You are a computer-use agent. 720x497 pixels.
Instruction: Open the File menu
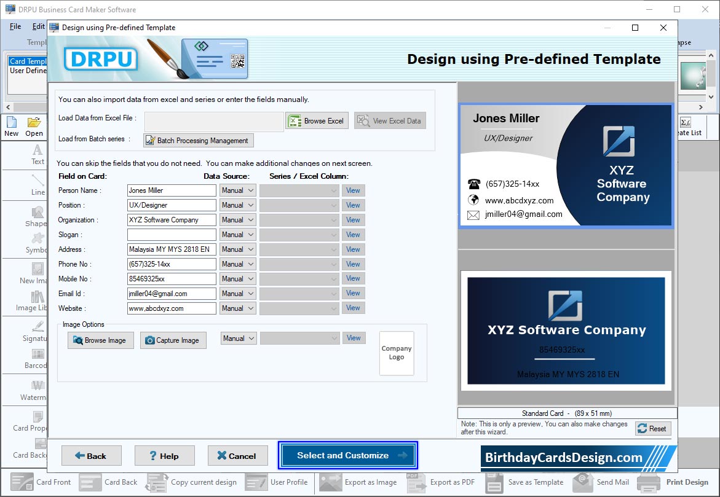point(15,26)
